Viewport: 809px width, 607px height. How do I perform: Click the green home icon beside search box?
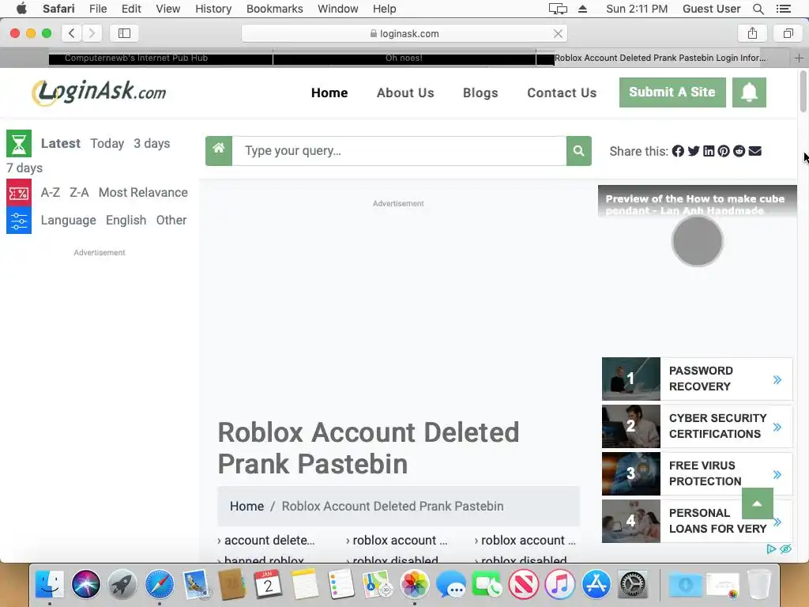(x=219, y=151)
